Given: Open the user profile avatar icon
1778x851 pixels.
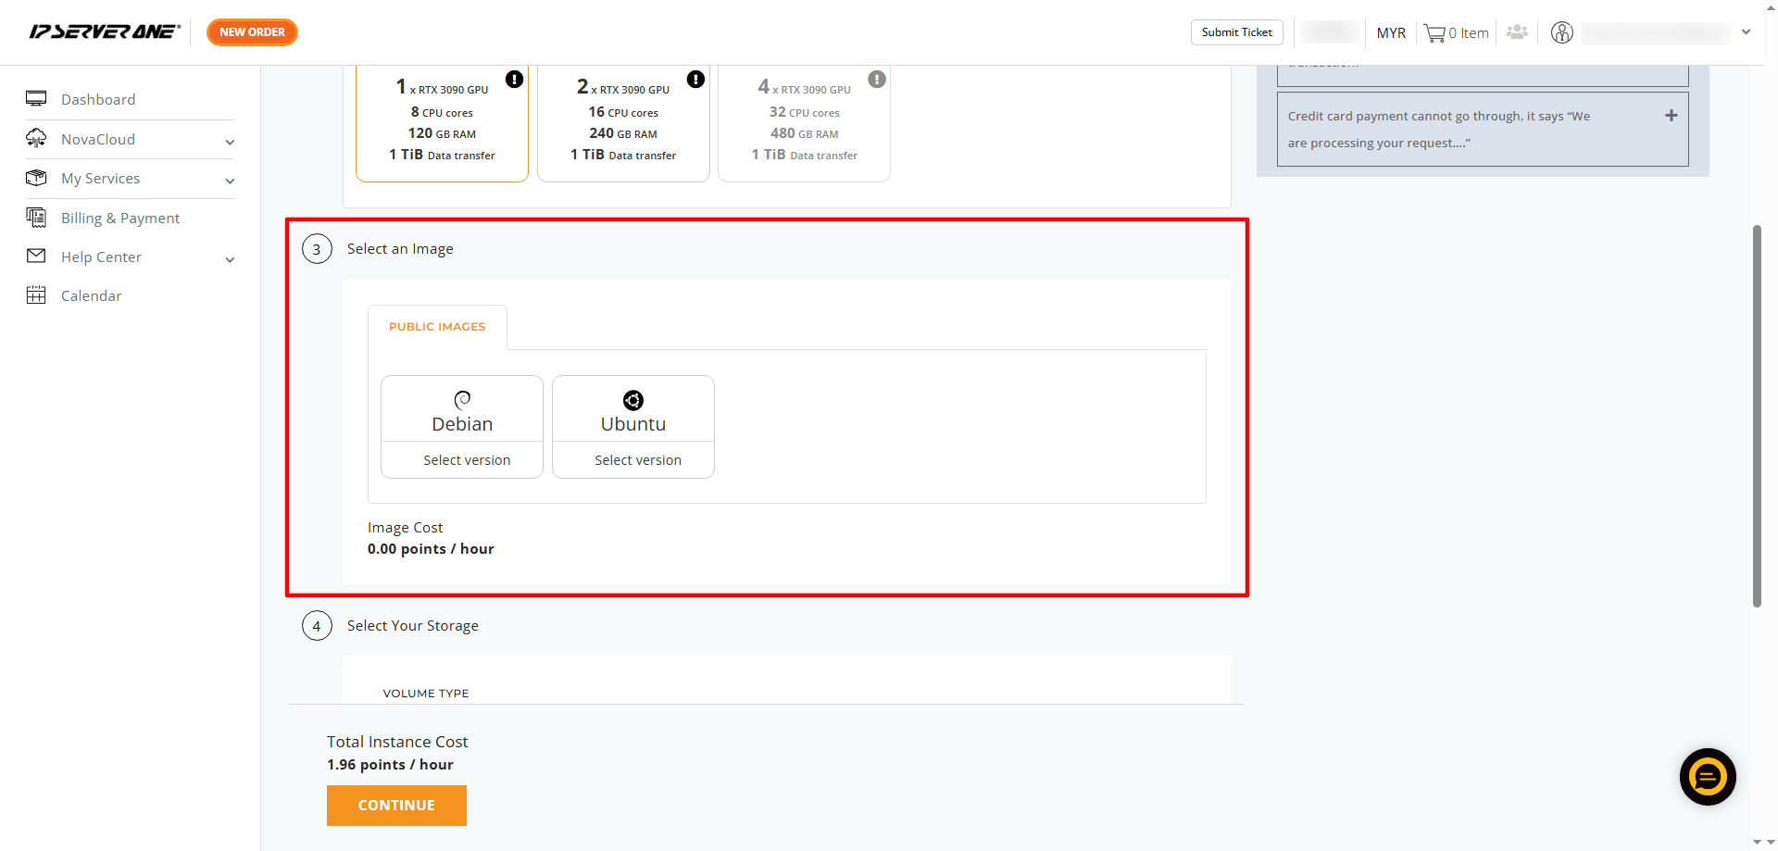Looking at the screenshot, I should (x=1562, y=32).
